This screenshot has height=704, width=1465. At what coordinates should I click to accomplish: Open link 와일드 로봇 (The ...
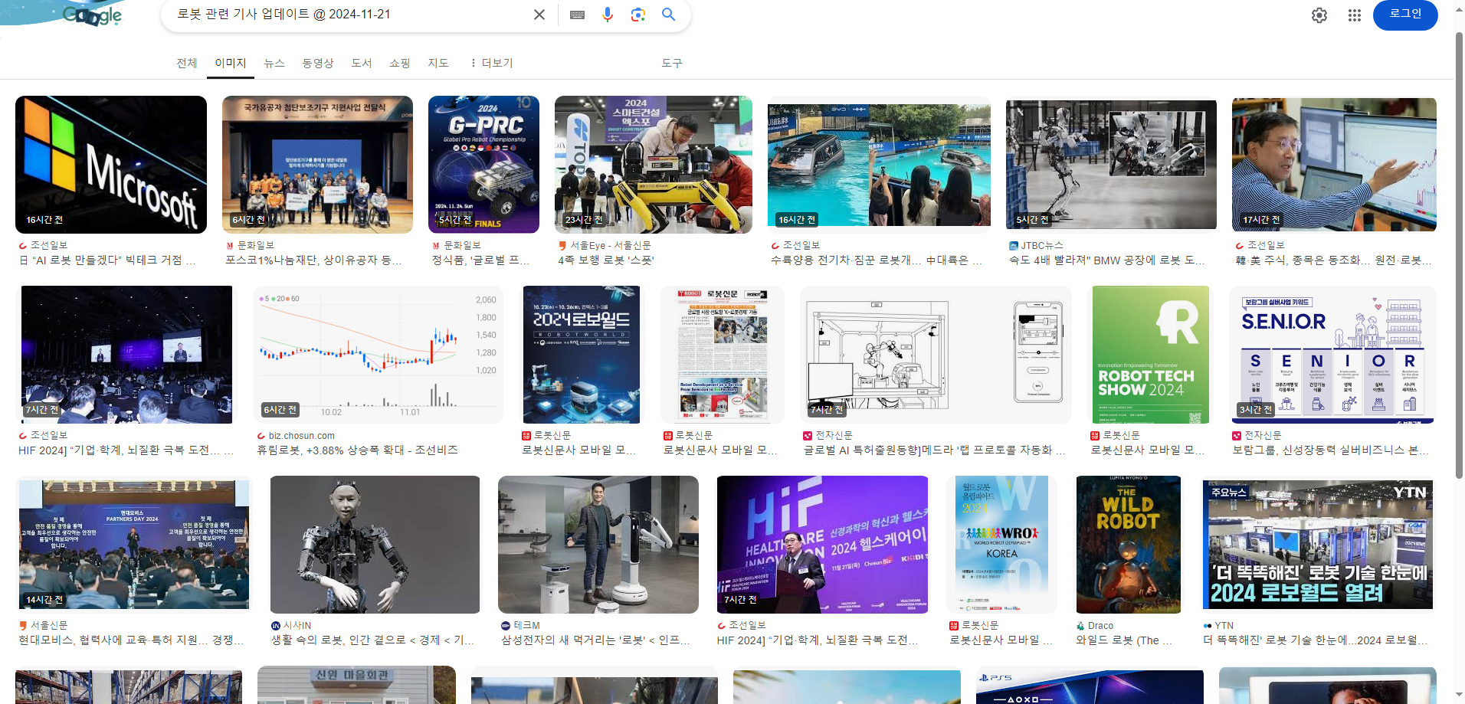pyautogui.click(x=1124, y=640)
